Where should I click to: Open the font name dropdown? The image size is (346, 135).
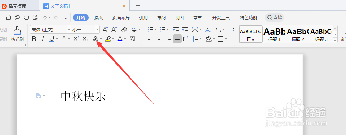[x=69, y=29]
